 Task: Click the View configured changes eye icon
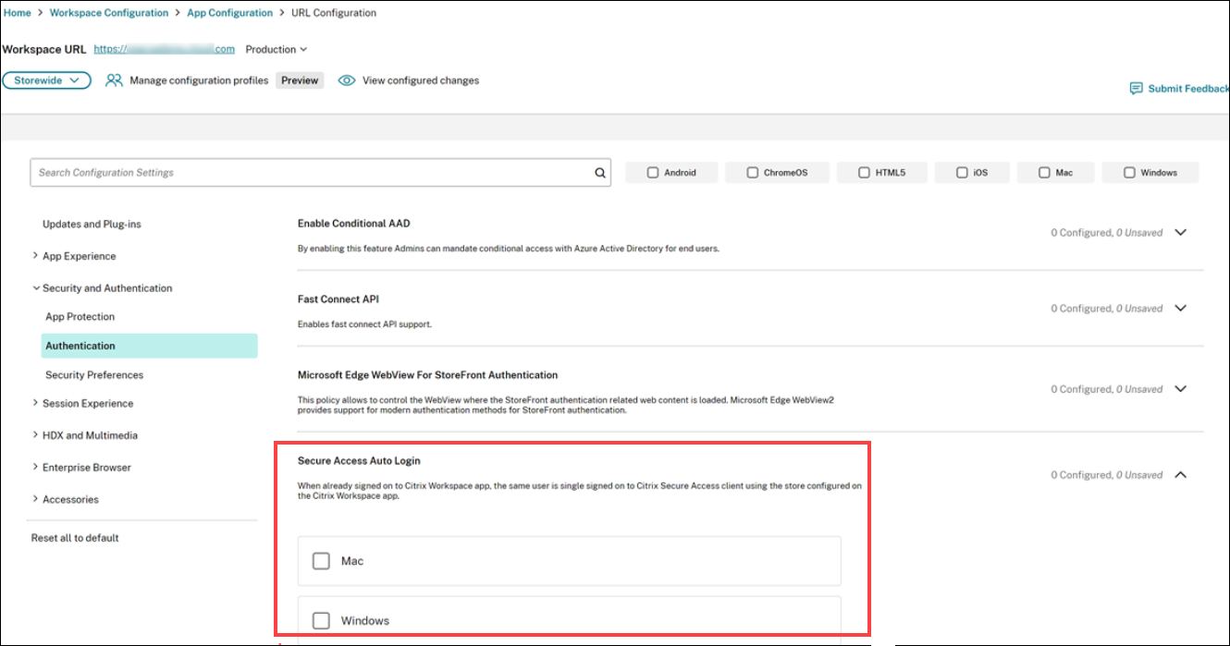(x=347, y=80)
